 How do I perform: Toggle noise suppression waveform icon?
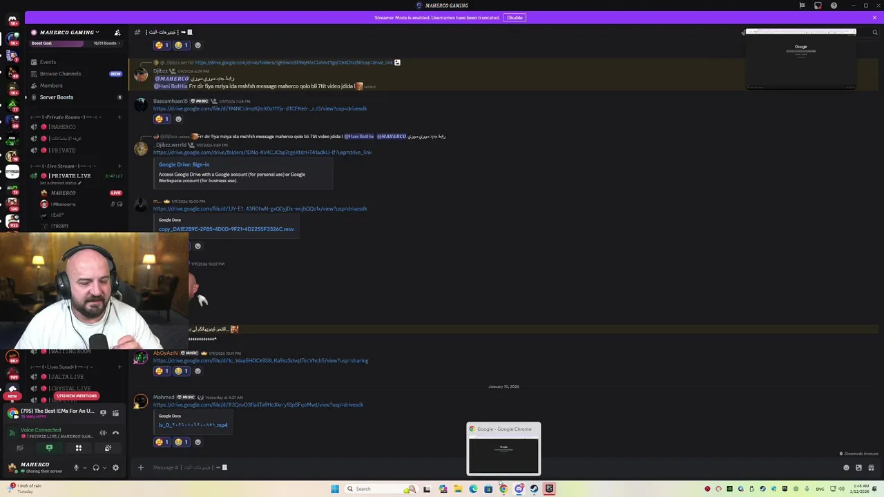[103, 433]
